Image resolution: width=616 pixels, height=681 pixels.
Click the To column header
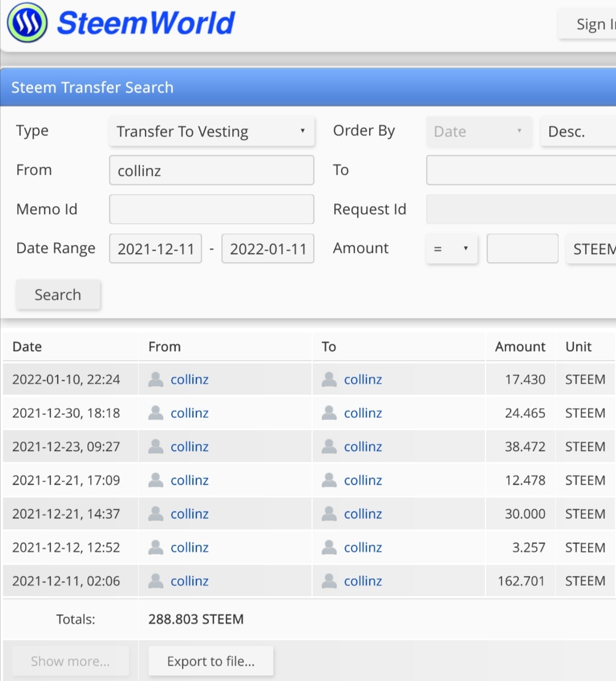click(x=329, y=346)
